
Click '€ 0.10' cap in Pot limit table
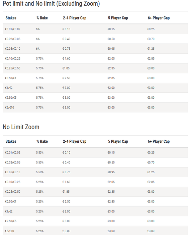coord(66,29)
